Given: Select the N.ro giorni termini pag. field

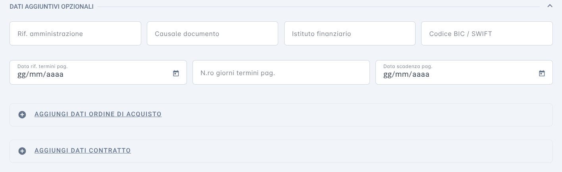Looking at the screenshot, I should point(281,72).
